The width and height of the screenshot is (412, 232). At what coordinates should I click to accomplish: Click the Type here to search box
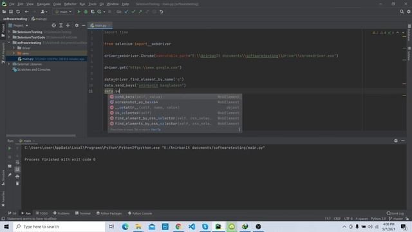(x=59, y=226)
